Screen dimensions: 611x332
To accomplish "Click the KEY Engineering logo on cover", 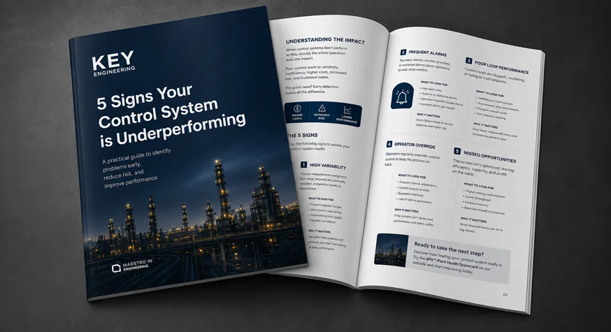I will point(113,64).
